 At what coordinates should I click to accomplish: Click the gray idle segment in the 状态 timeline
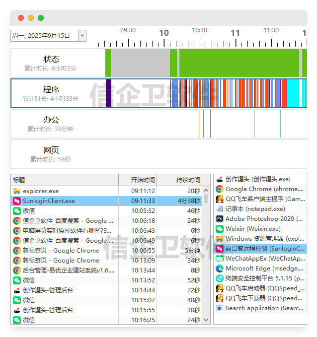(140, 63)
